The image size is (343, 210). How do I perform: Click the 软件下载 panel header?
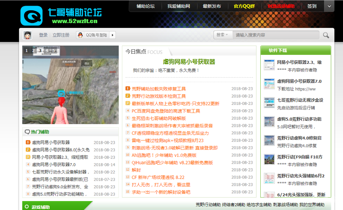tap(295, 50)
